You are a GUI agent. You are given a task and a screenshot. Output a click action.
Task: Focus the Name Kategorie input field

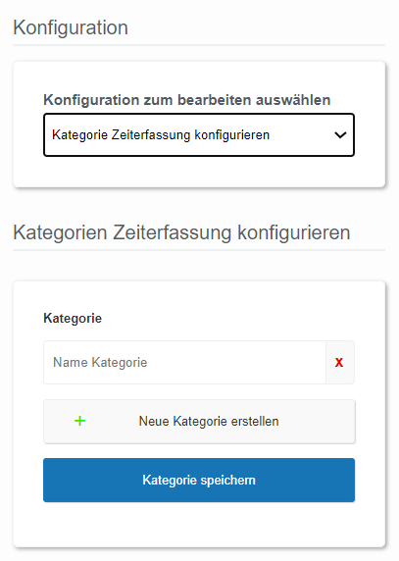[184, 363]
